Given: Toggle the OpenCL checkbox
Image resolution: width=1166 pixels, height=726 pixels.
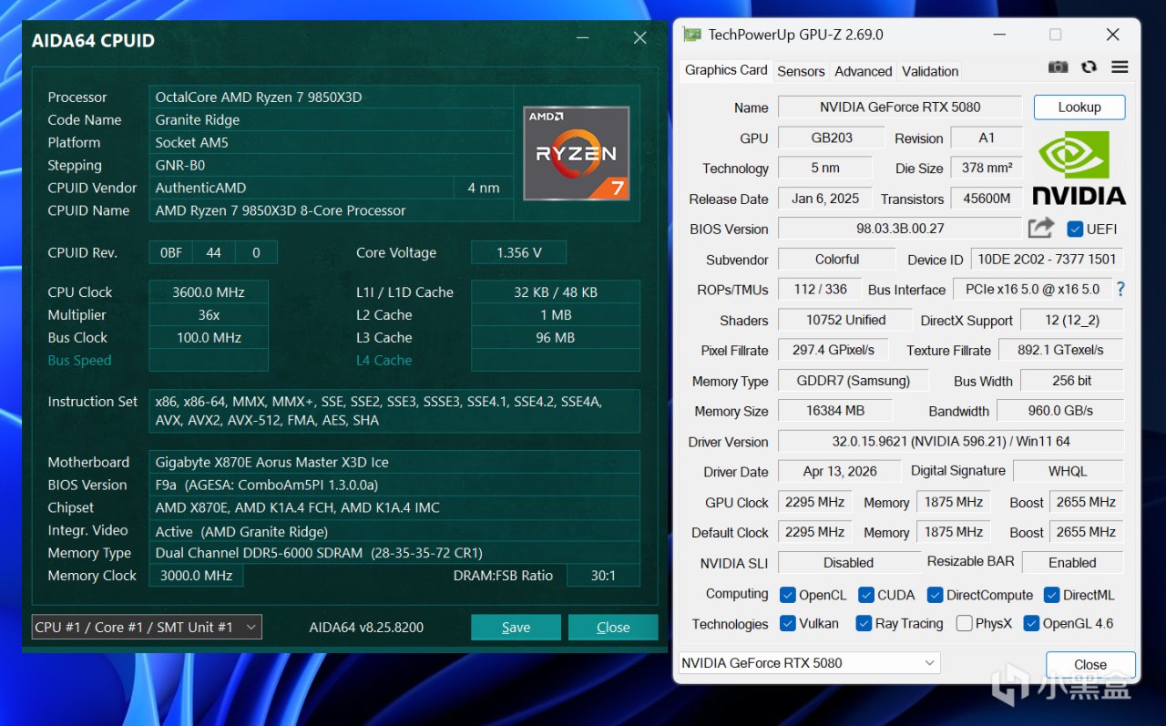Looking at the screenshot, I should 788,595.
